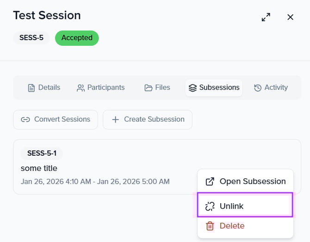Click the Create Subsession button

[148, 119]
